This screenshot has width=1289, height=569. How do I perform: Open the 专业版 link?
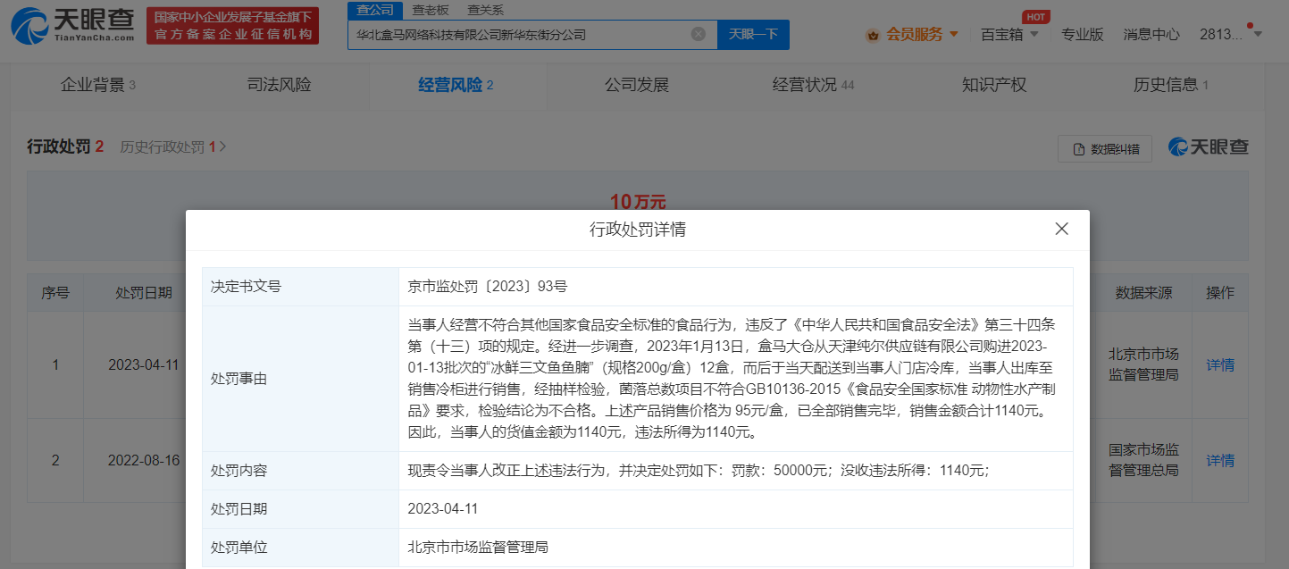click(1083, 34)
